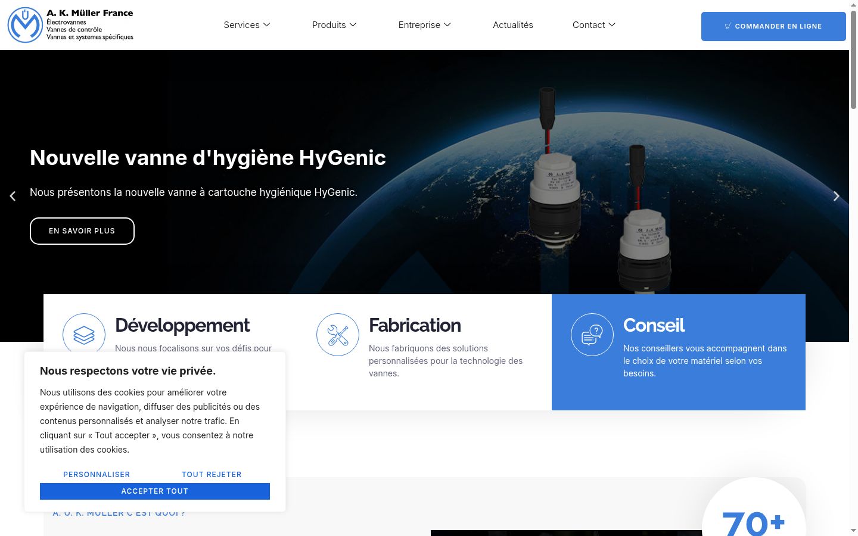Open the Services dropdown menu
This screenshot has height=536, width=858.
click(247, 25)
